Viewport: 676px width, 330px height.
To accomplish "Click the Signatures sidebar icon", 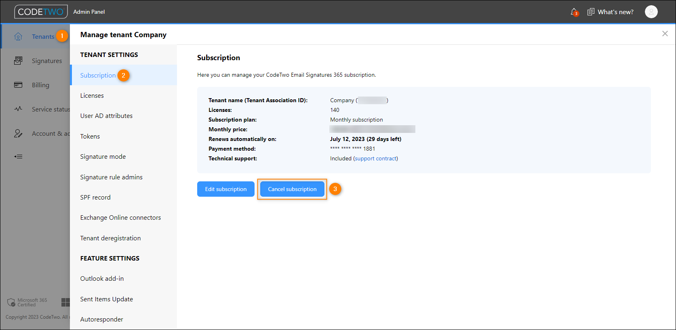I will pos(18,61).
